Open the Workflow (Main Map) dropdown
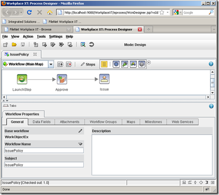 51,64
